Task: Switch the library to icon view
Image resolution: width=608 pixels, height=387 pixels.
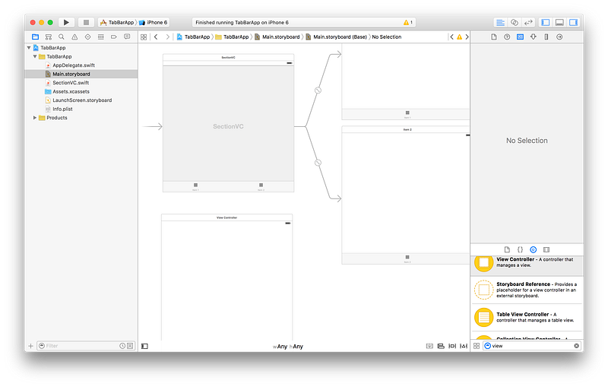Action: click(x=477, y=346)
